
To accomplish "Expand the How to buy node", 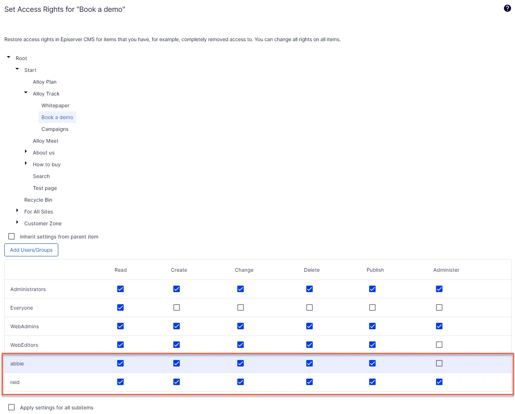I will point(26,163).
